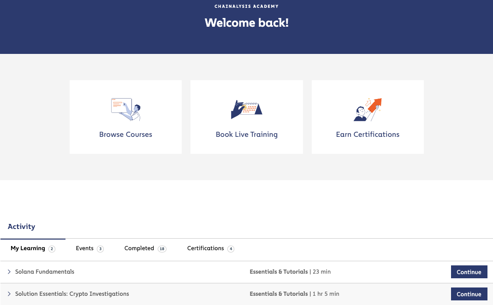
Task: Click the Events count badge
Action: [100, 249]
